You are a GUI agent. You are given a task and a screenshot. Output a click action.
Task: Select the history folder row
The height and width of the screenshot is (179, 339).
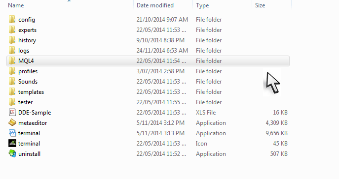(x=148, y=40)
